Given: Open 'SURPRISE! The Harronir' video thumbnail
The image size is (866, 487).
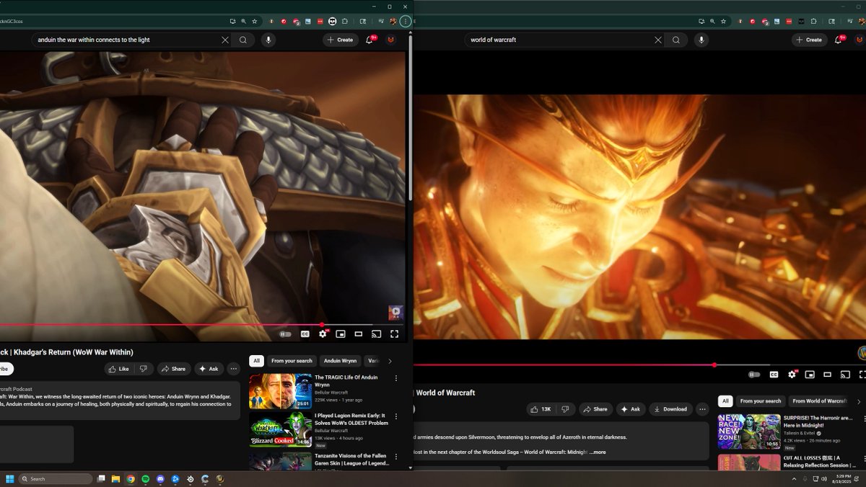Looking at the screenshot, I should [749, 432].
